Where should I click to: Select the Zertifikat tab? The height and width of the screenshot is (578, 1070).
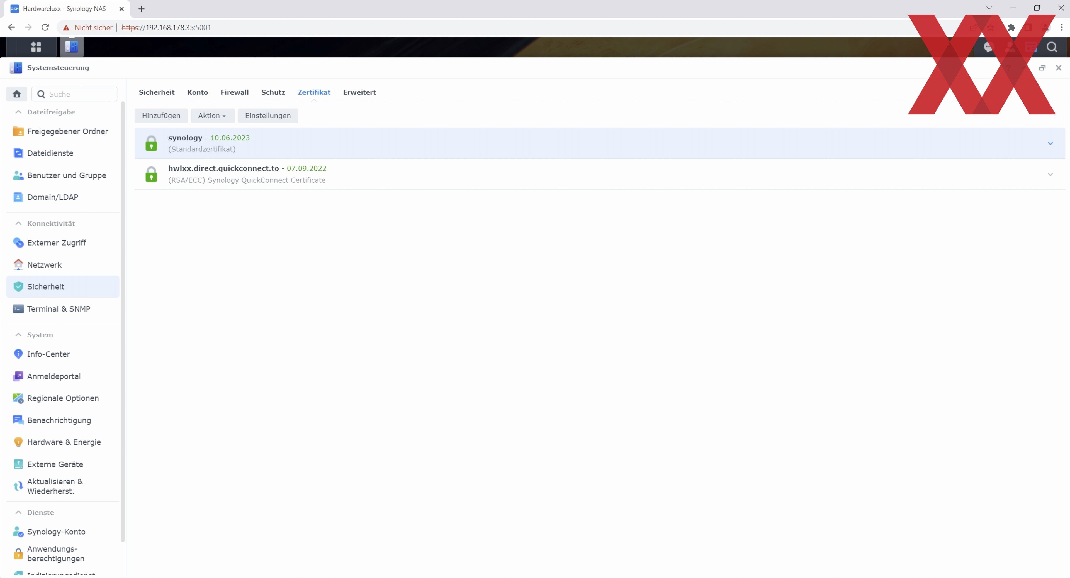pos(314,92)
